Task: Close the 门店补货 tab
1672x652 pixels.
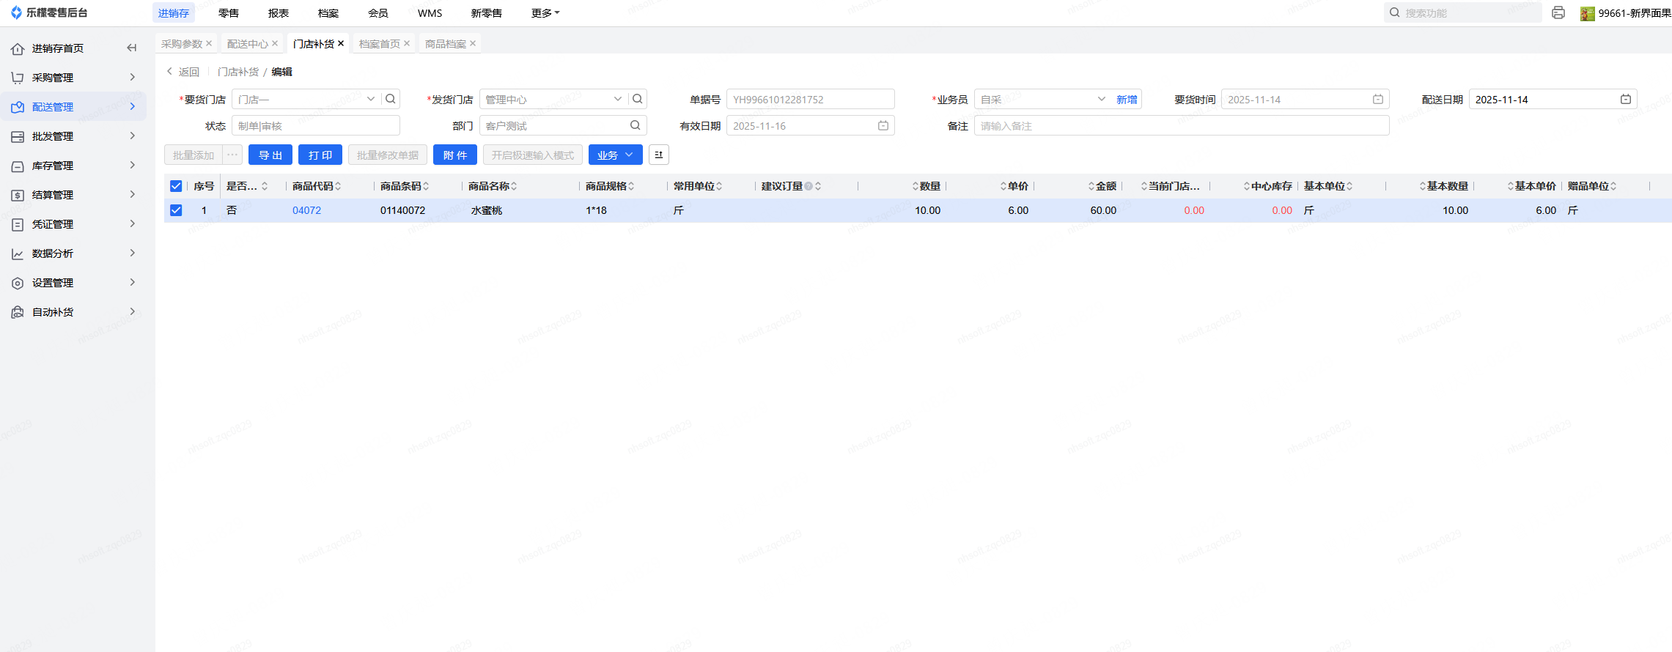Action: tap(341, 43)
